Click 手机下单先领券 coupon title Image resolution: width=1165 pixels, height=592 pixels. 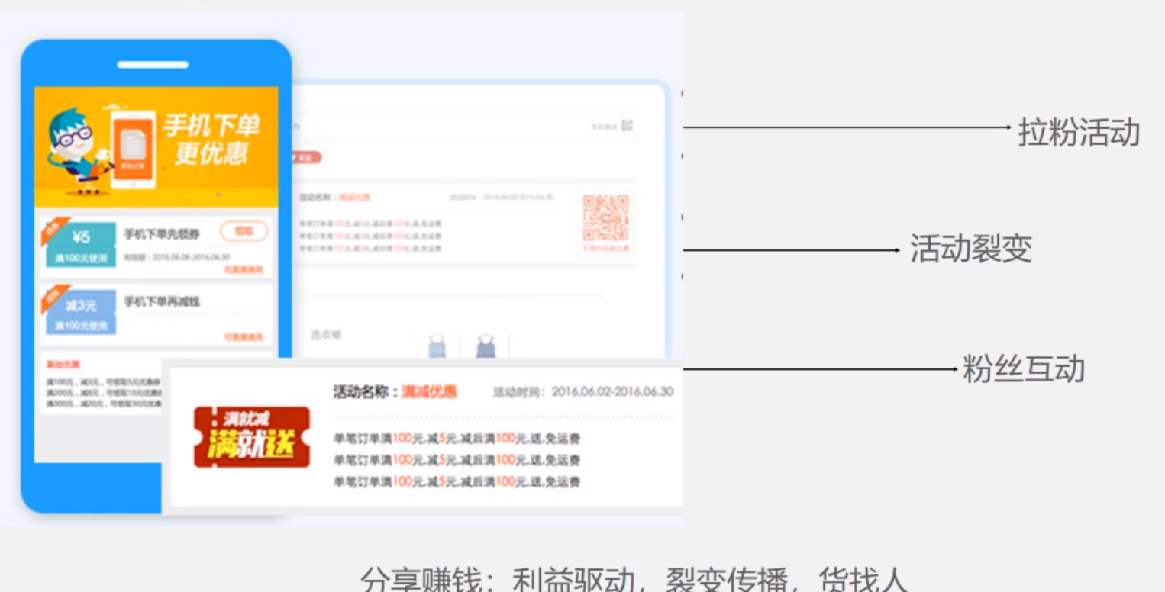(162, 233)
